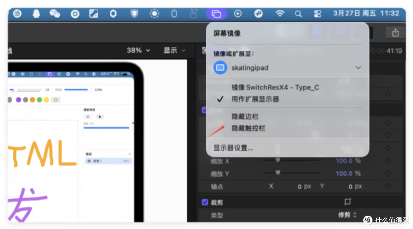The height and width of the screenshot is (229, 413).
Task: Click the hexagon menu bar icon
Action: click(x=113, y=13)
